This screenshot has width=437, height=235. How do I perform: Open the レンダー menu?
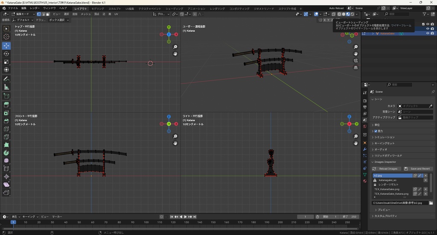35,8
